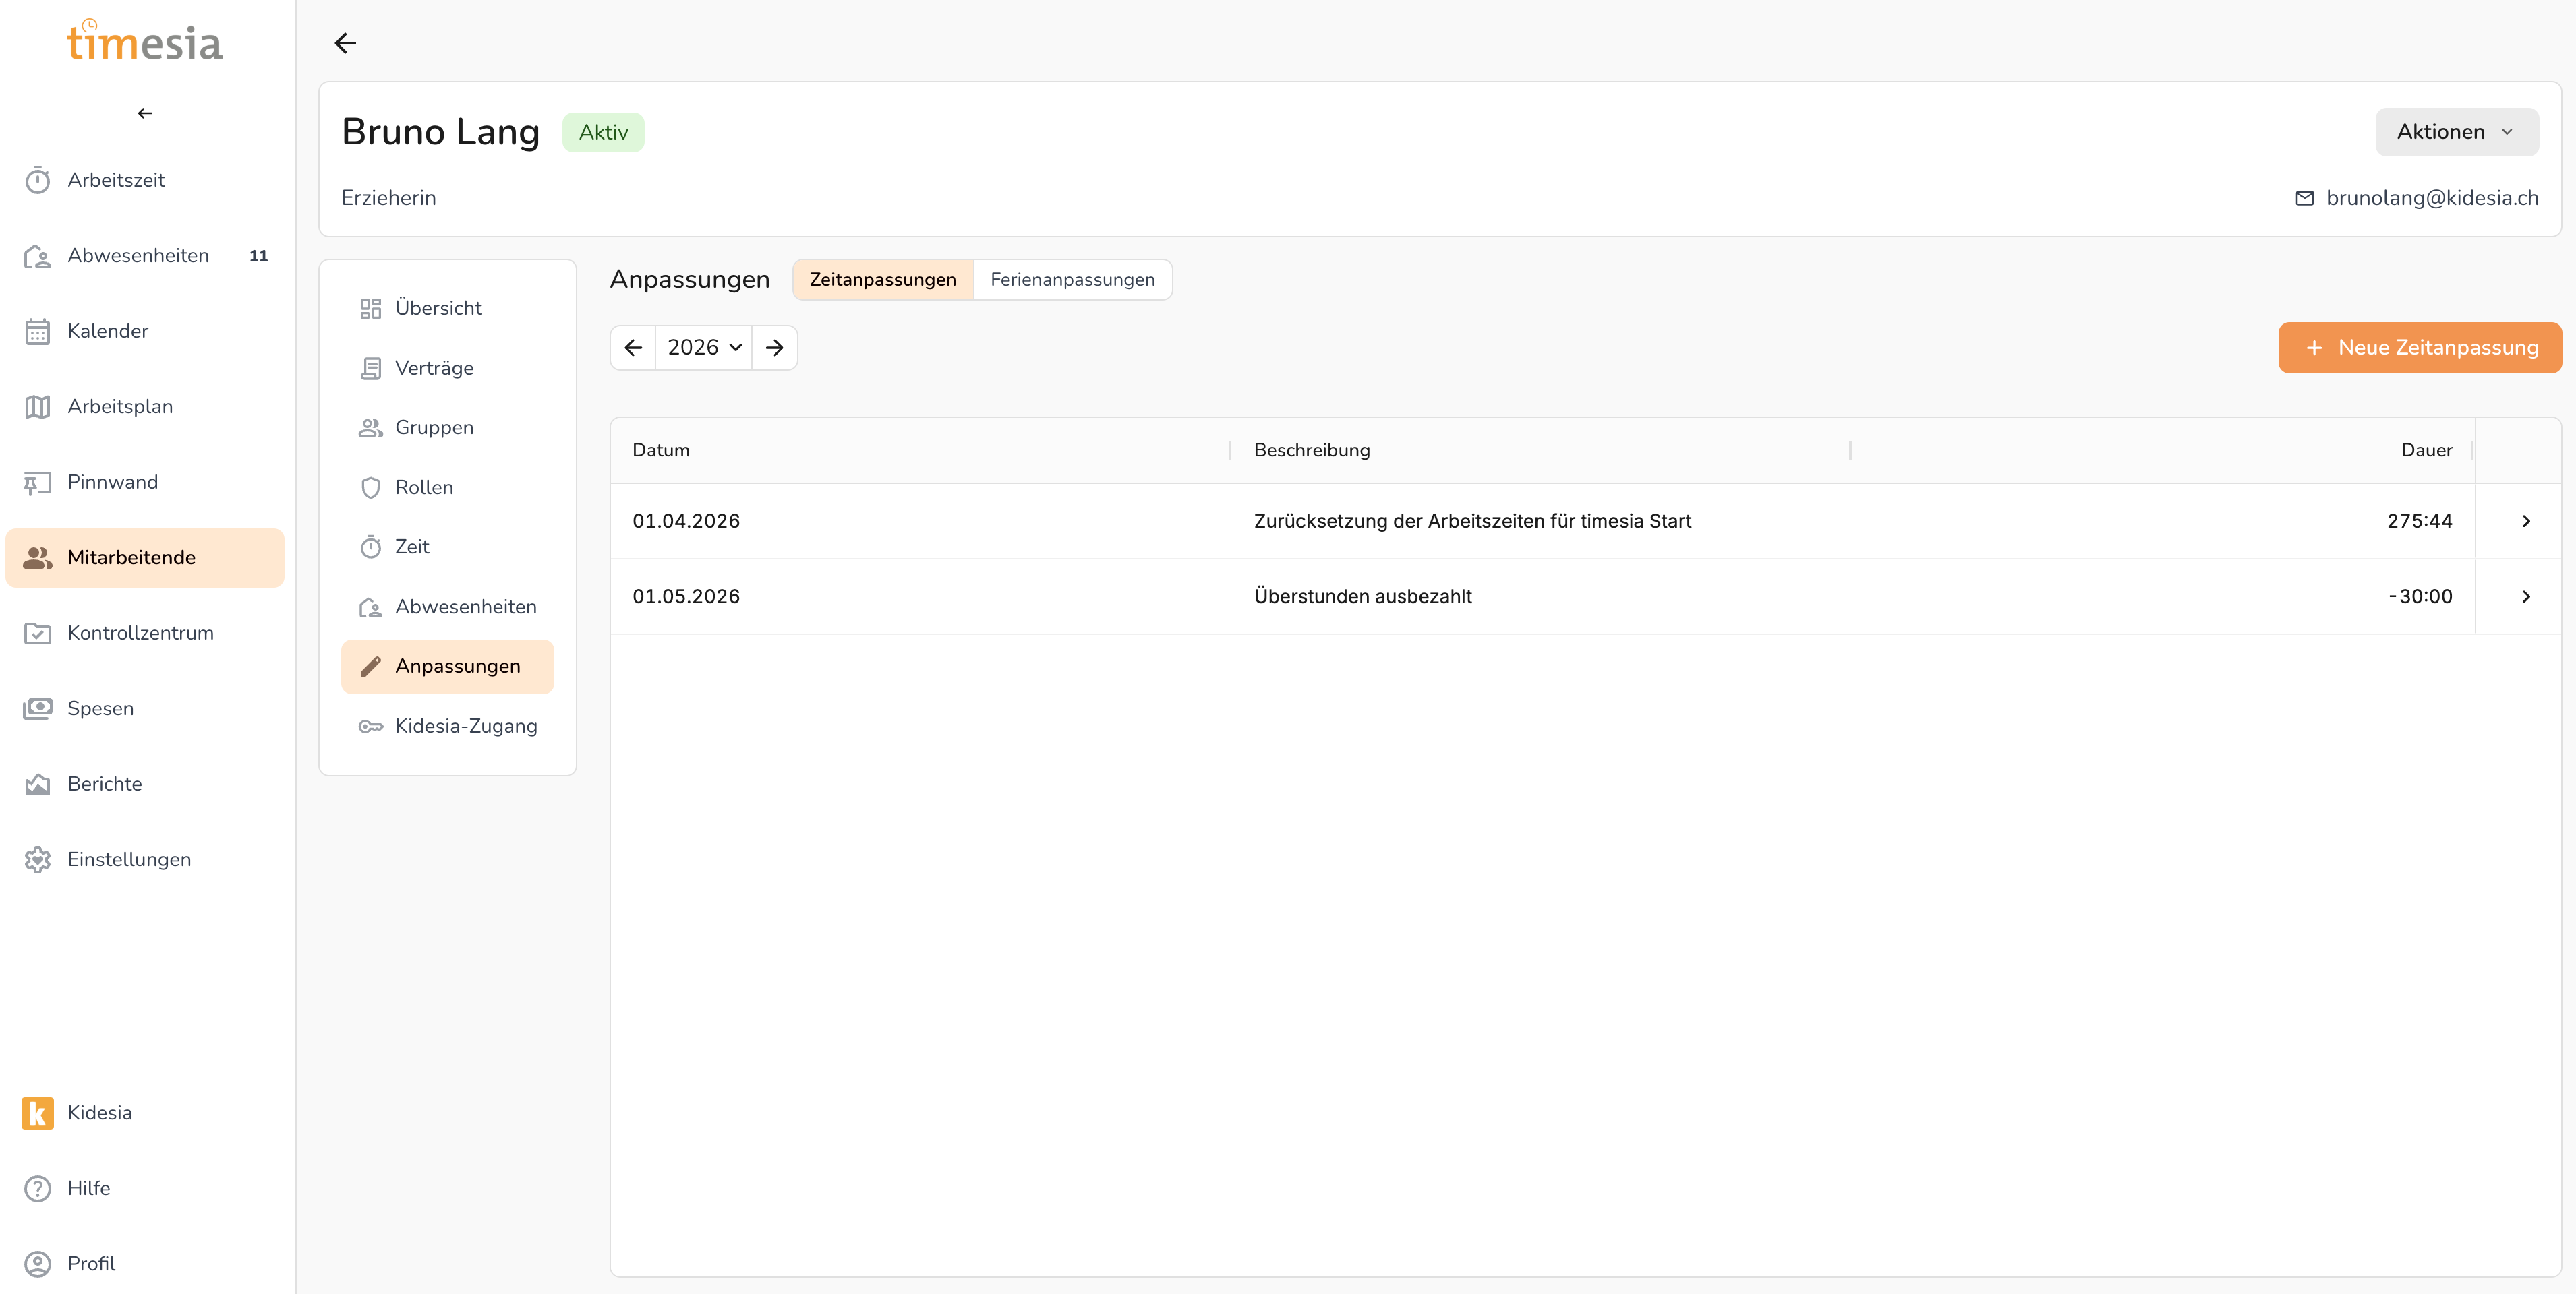Click Neue Zeitanpassung button

[2419, 348]
